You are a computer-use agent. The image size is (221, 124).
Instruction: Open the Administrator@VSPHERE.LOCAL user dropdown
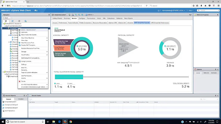[173, 10]
